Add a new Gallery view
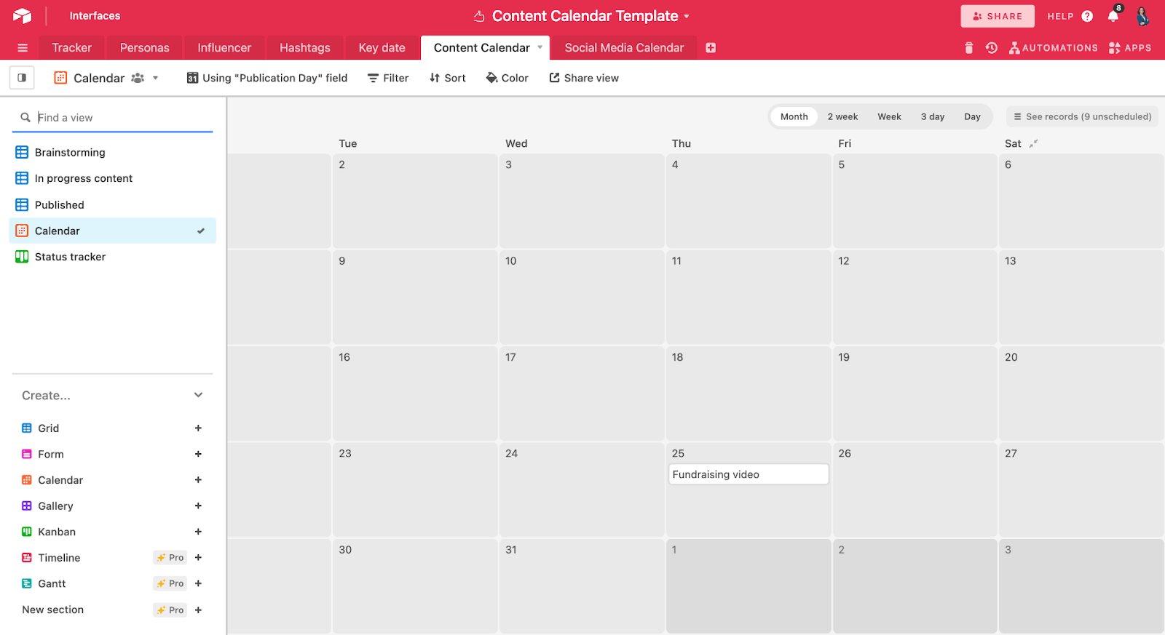 198,506
